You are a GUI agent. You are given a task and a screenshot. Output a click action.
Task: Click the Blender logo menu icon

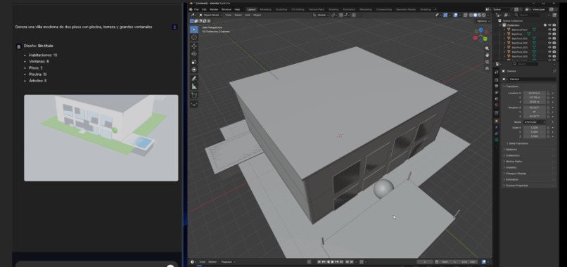(x=191, y=9)
